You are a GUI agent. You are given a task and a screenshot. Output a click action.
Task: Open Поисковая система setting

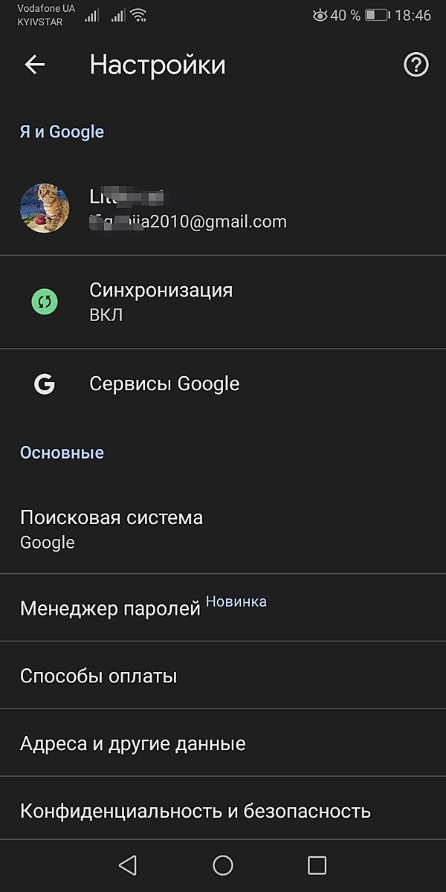111,517
